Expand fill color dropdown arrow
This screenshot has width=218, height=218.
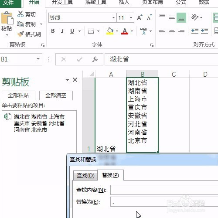pos(117,31)
